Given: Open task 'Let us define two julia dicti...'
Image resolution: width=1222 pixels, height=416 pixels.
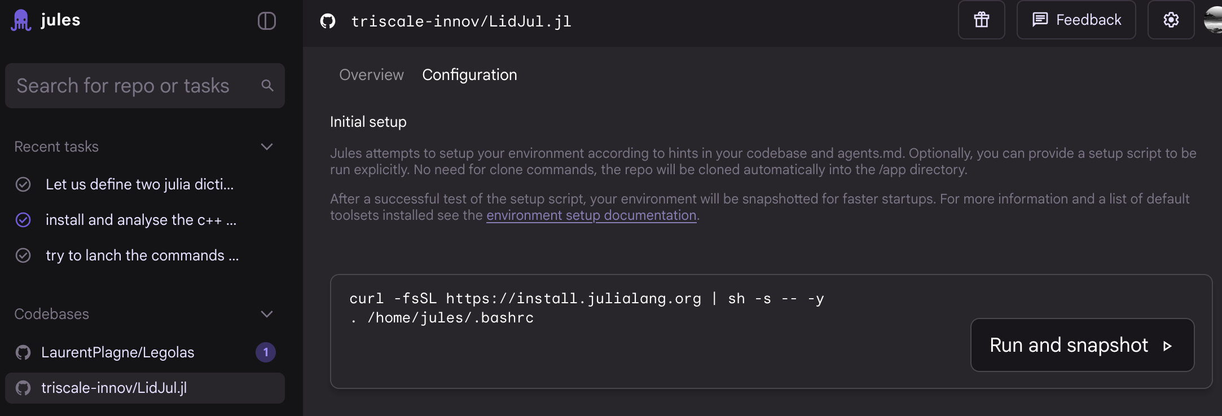Looking at the screenshot, I should 139,184.
